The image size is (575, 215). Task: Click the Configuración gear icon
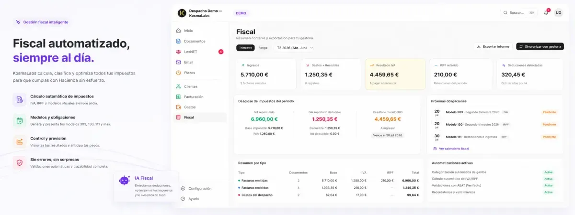[x=183, y=188]
